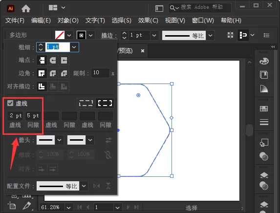
Task: Open the 对象(O) menu
Action: coord(68,21)
